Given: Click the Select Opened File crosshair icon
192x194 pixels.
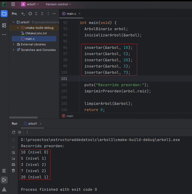Looking at the screenshot, I should (30, 14).
